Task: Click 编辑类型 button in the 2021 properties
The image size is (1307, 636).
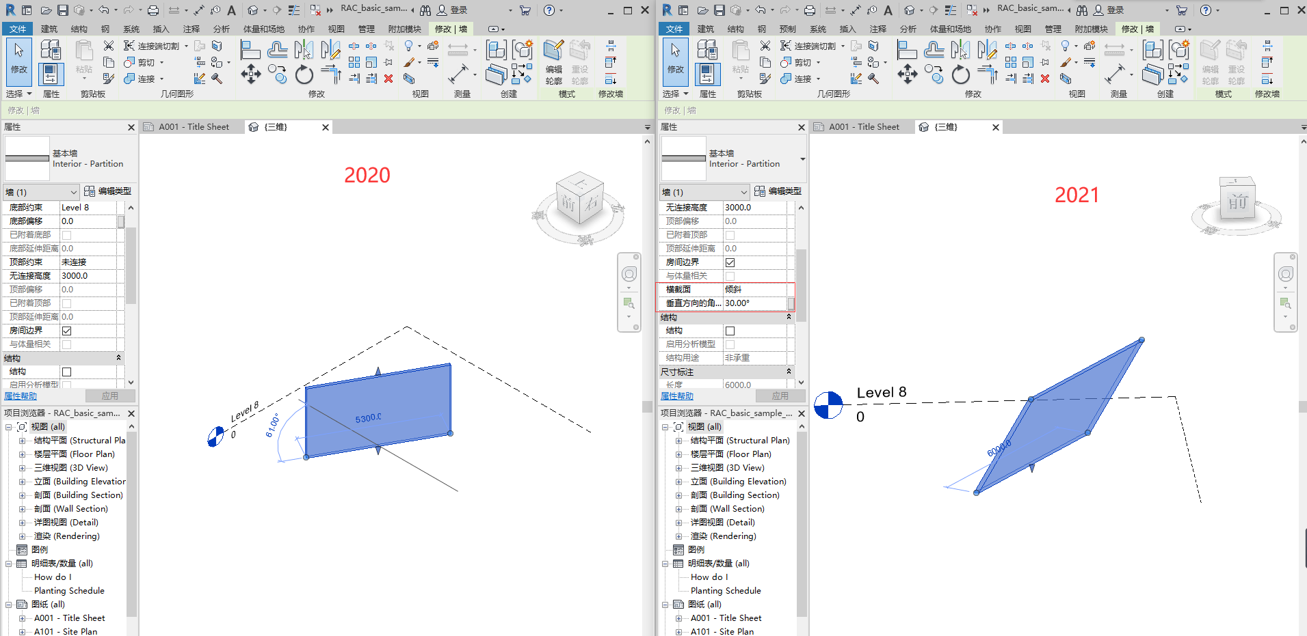Action: click(778, 191)
